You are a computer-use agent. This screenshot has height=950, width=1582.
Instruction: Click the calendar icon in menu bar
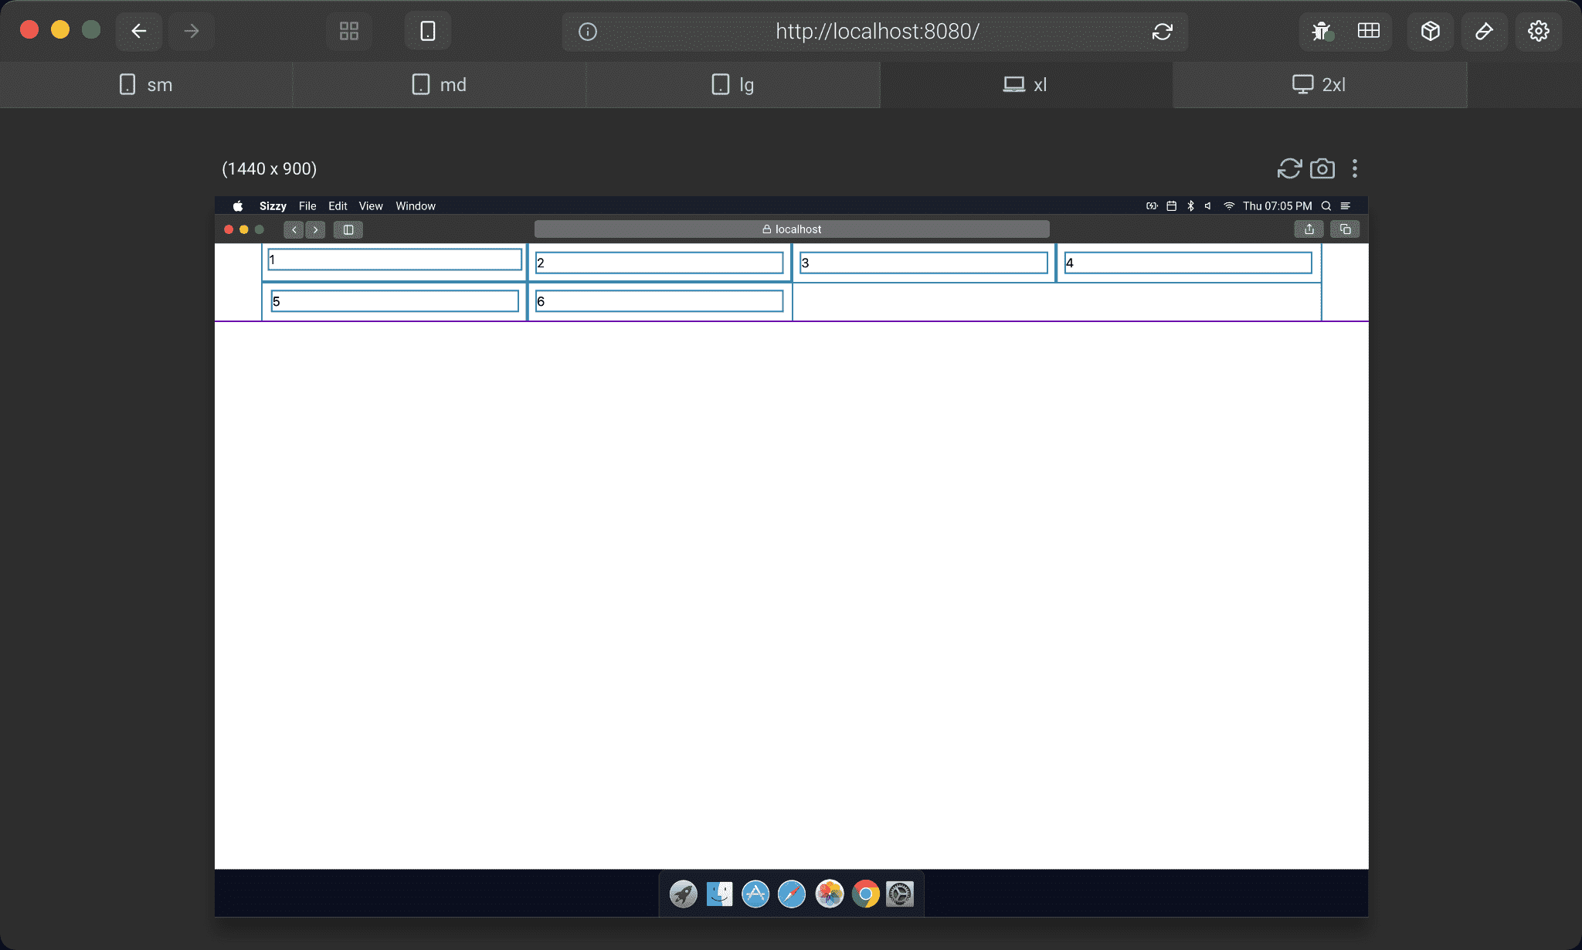(1171, 206)
